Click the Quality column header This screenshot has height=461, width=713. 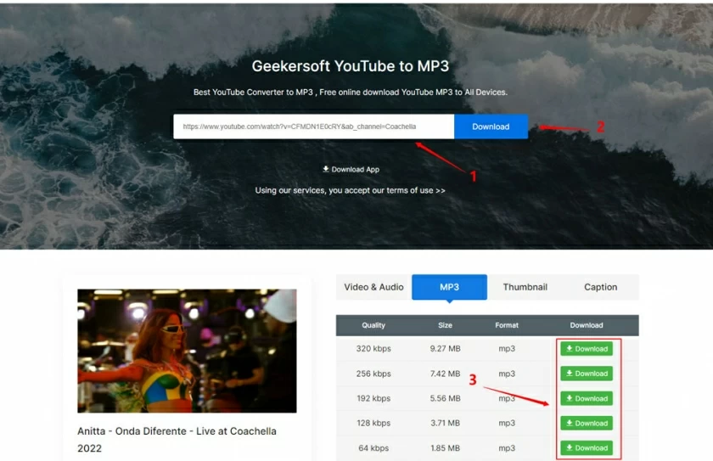point(373,325)
